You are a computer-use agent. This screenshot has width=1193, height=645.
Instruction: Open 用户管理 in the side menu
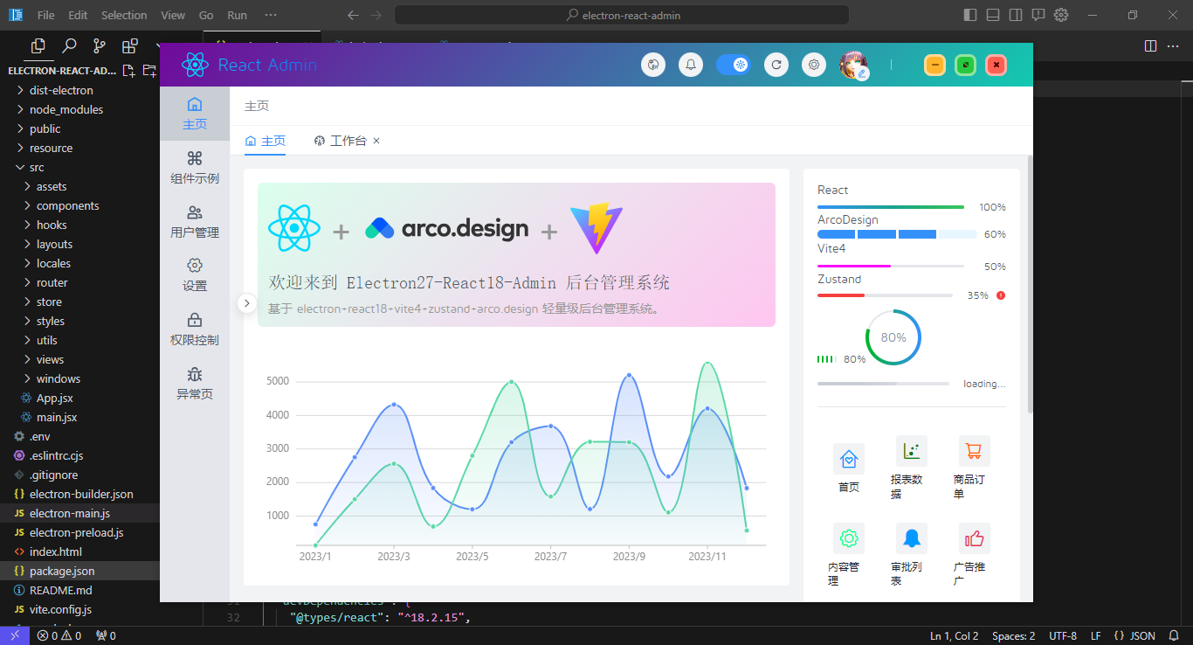pos(195,222)
